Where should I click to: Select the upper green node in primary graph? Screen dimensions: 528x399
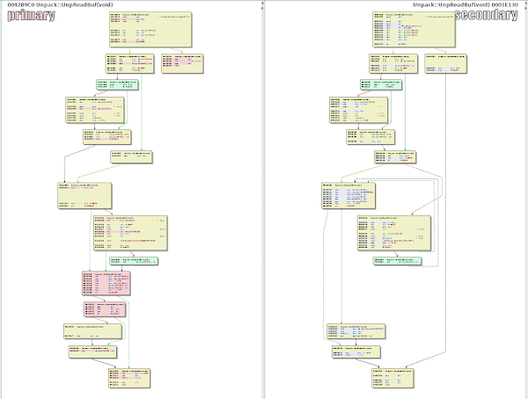117,85
